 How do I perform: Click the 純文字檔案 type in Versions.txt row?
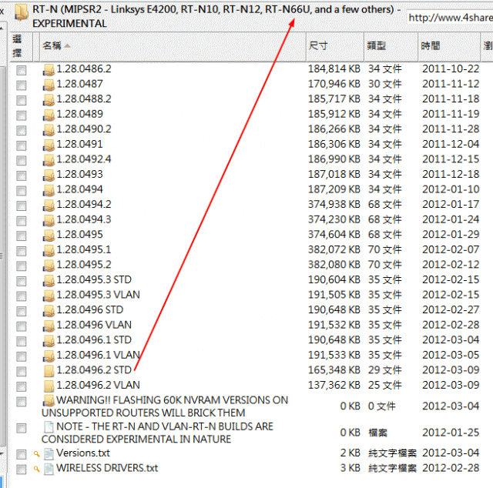tap(392, 453)
